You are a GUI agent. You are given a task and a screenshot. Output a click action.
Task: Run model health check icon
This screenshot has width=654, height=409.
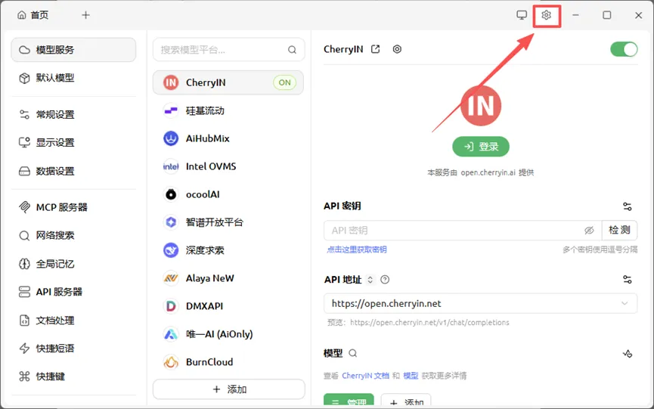point(628,354)
